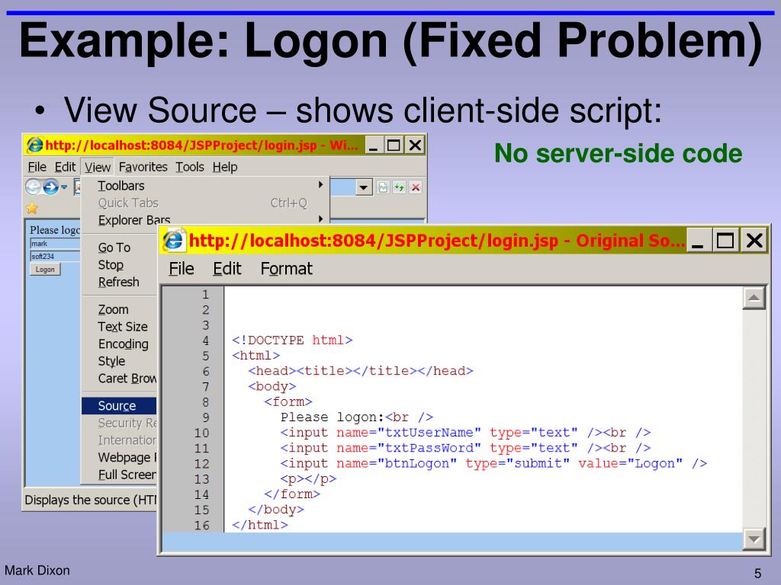Click 'Please logon:' source line
The width and height of the screenshot is (781, 585).
(x=357, y=417)
